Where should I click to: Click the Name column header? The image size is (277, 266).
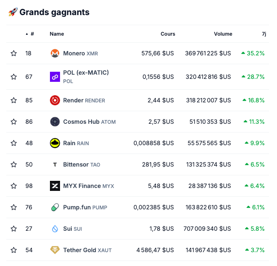point(57,34)
